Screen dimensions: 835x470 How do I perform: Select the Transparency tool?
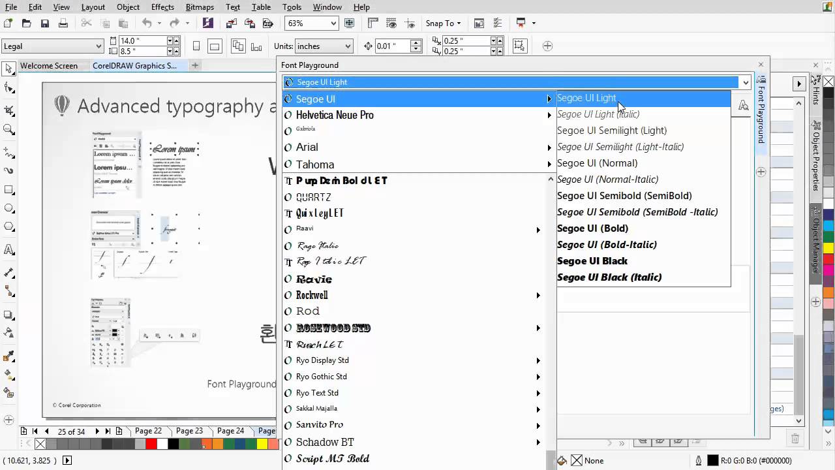pos(9,333)
